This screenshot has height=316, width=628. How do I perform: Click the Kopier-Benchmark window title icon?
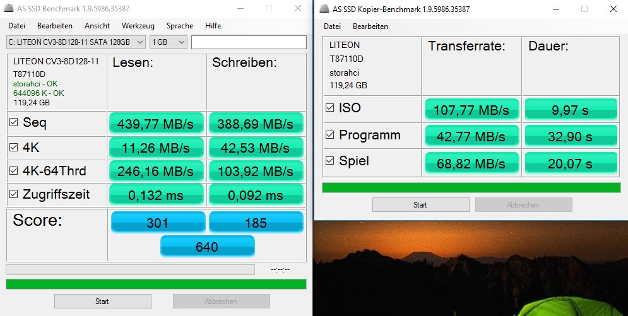[x=324, y=9]
